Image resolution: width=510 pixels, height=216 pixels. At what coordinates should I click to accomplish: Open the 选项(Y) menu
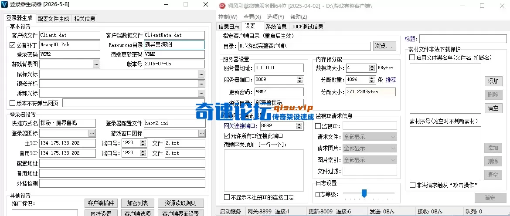[275, 17]
